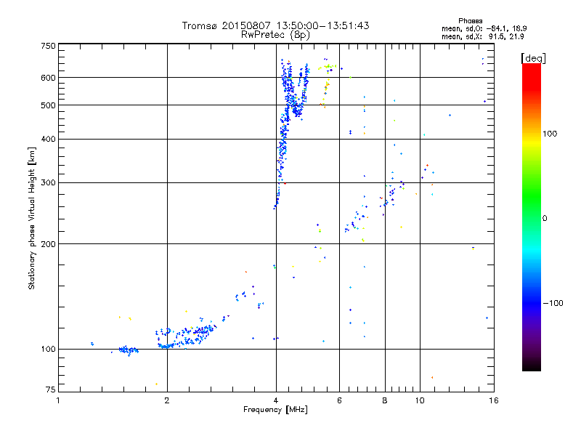Click the y-axis tick label "400"

[48, 140]
